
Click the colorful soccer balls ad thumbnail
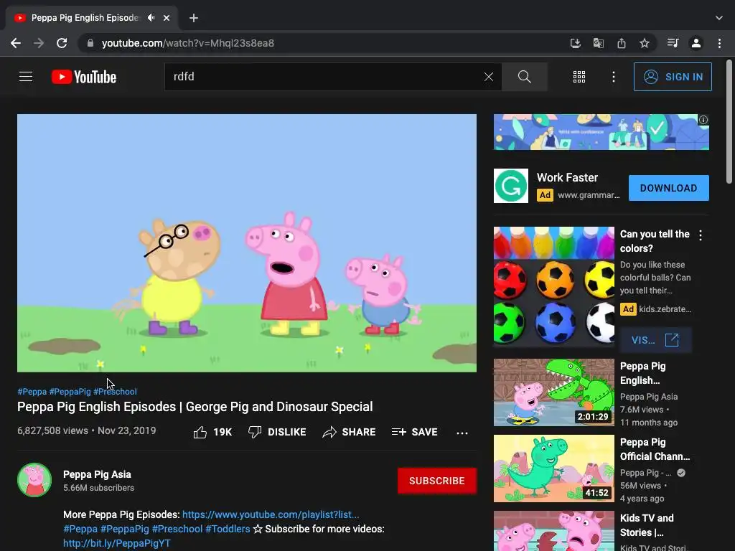tap(554, 287)
